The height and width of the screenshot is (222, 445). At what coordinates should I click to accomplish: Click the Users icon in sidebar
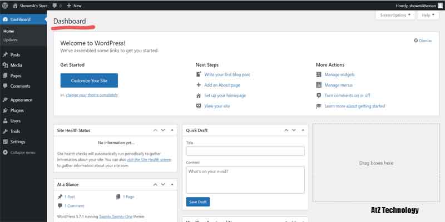coord(5,120)
